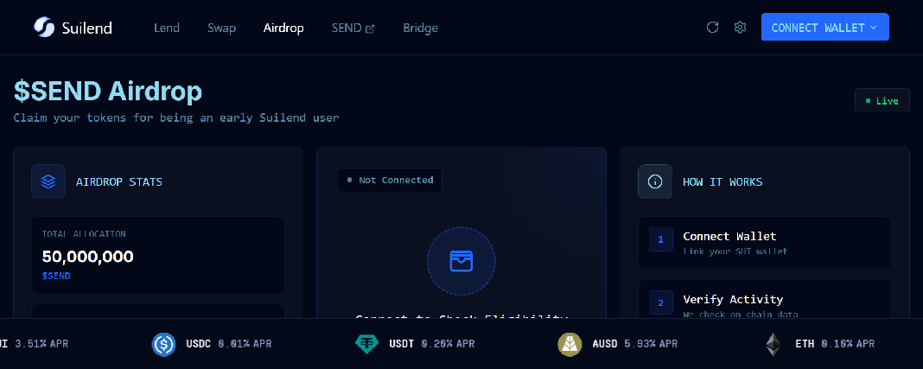Click USDT 0.20% APR ticker text

(x=431, y=344)
